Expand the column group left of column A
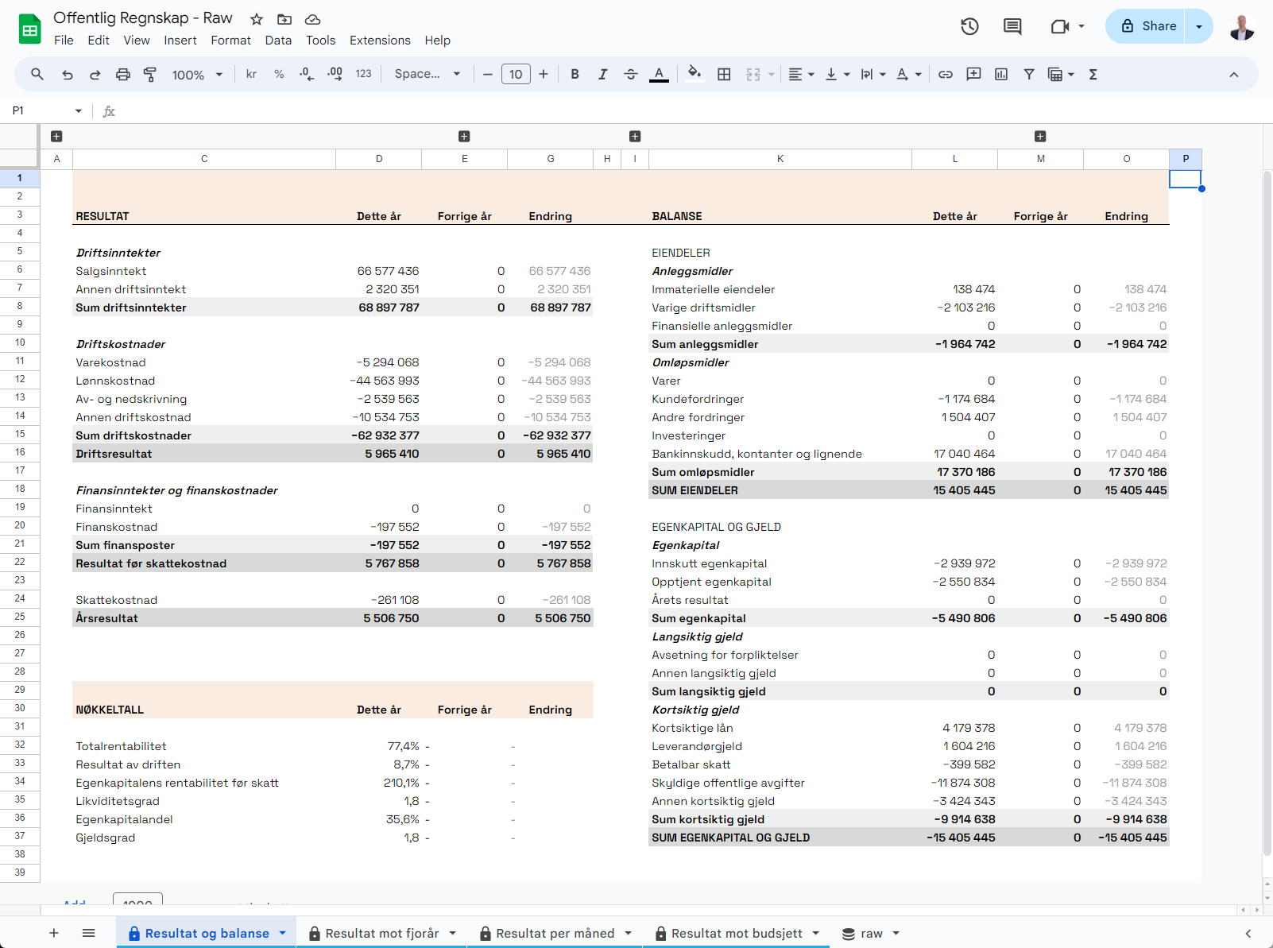Screen dimensions: 1273x948 click(x=56, y=137)
